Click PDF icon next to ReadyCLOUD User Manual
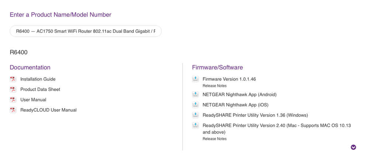 13,110
